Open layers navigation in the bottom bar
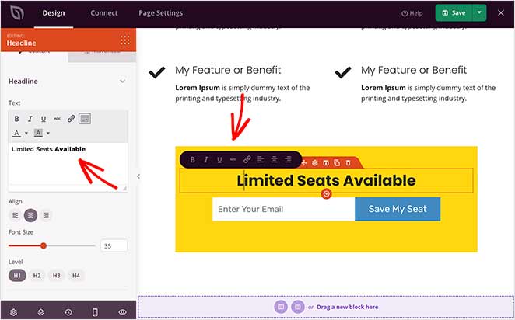Screen dimensions: 515x320 point(40,311)
